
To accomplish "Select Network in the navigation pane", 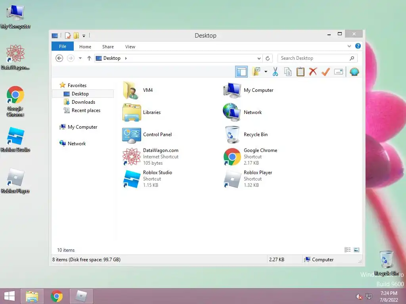I will tap(73, 143).
